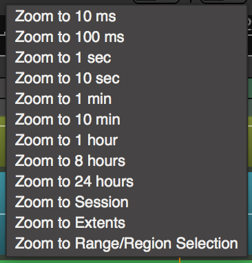
Task: Click the dark green track strip at right
Action: [250, 88]
